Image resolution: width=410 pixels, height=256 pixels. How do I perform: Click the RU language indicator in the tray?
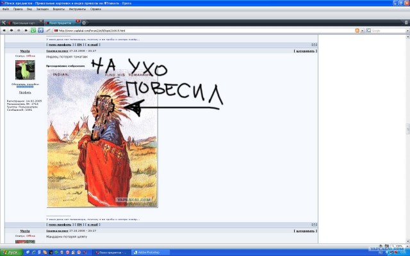(x=381, y=253)
